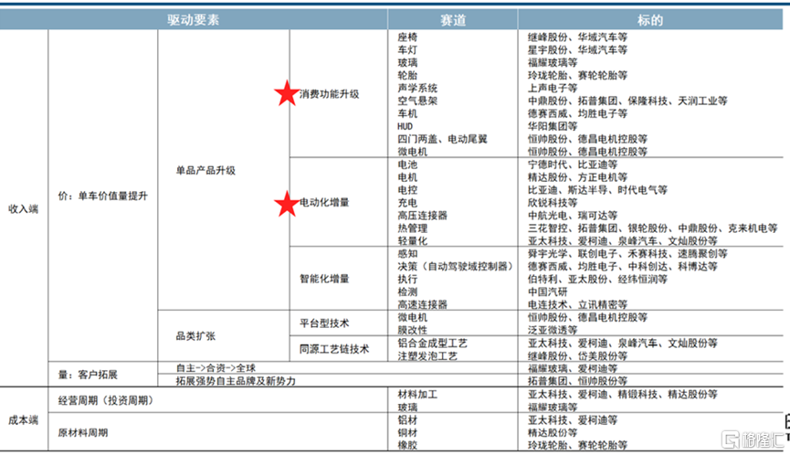Click the 感知 track entry
790x455 pixels.
[407, 253]
